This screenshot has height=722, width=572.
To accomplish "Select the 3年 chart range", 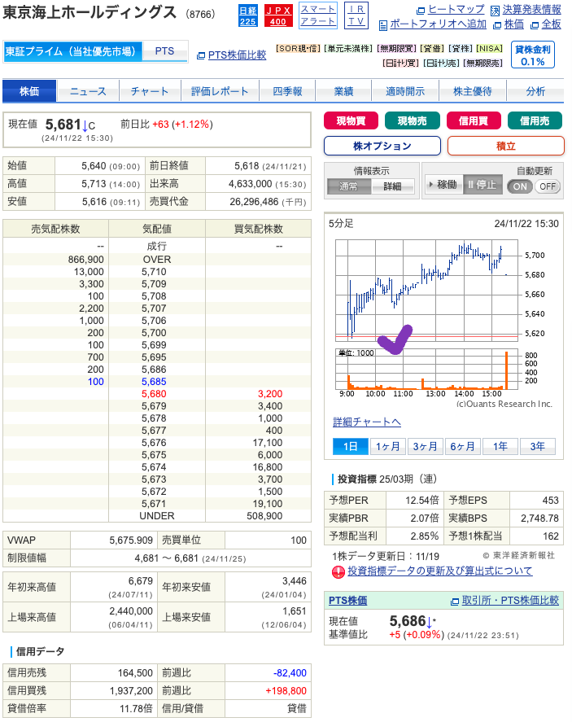I will point(538,446).
